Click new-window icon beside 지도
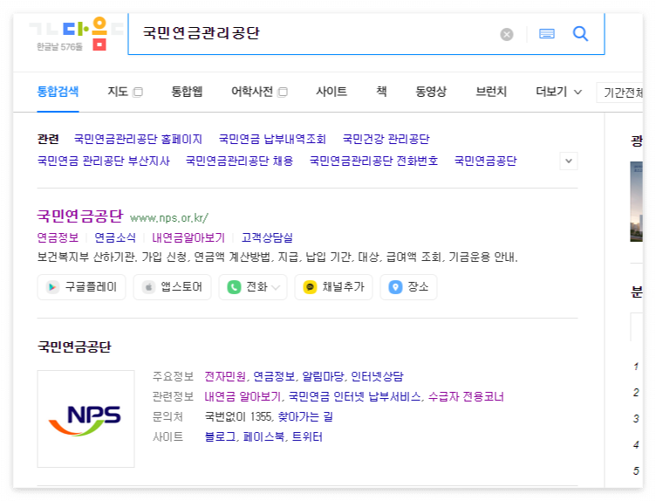Screen dimensions: 656x501 tap(138, 92)
